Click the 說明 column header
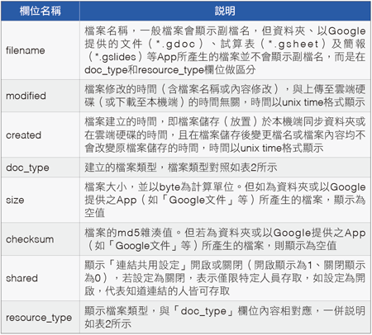372x335 pixels. click(225, 11)
